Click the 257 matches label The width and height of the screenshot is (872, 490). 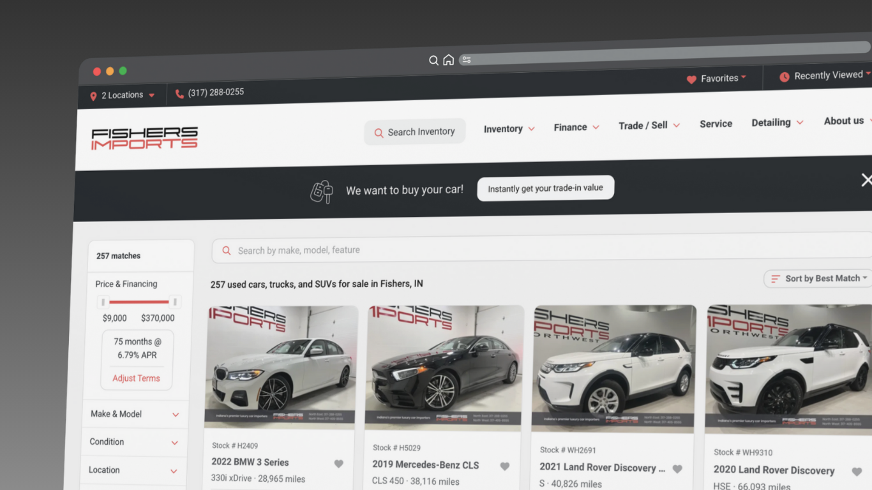(x=118, y=256)
